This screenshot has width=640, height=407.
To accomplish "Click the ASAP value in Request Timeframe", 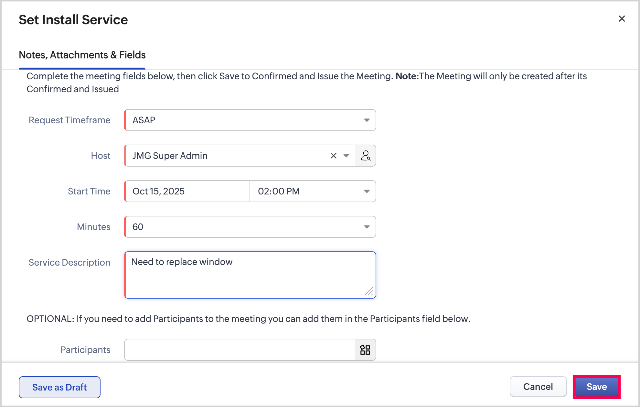I will pyautogui.click(x=144, y=120).
